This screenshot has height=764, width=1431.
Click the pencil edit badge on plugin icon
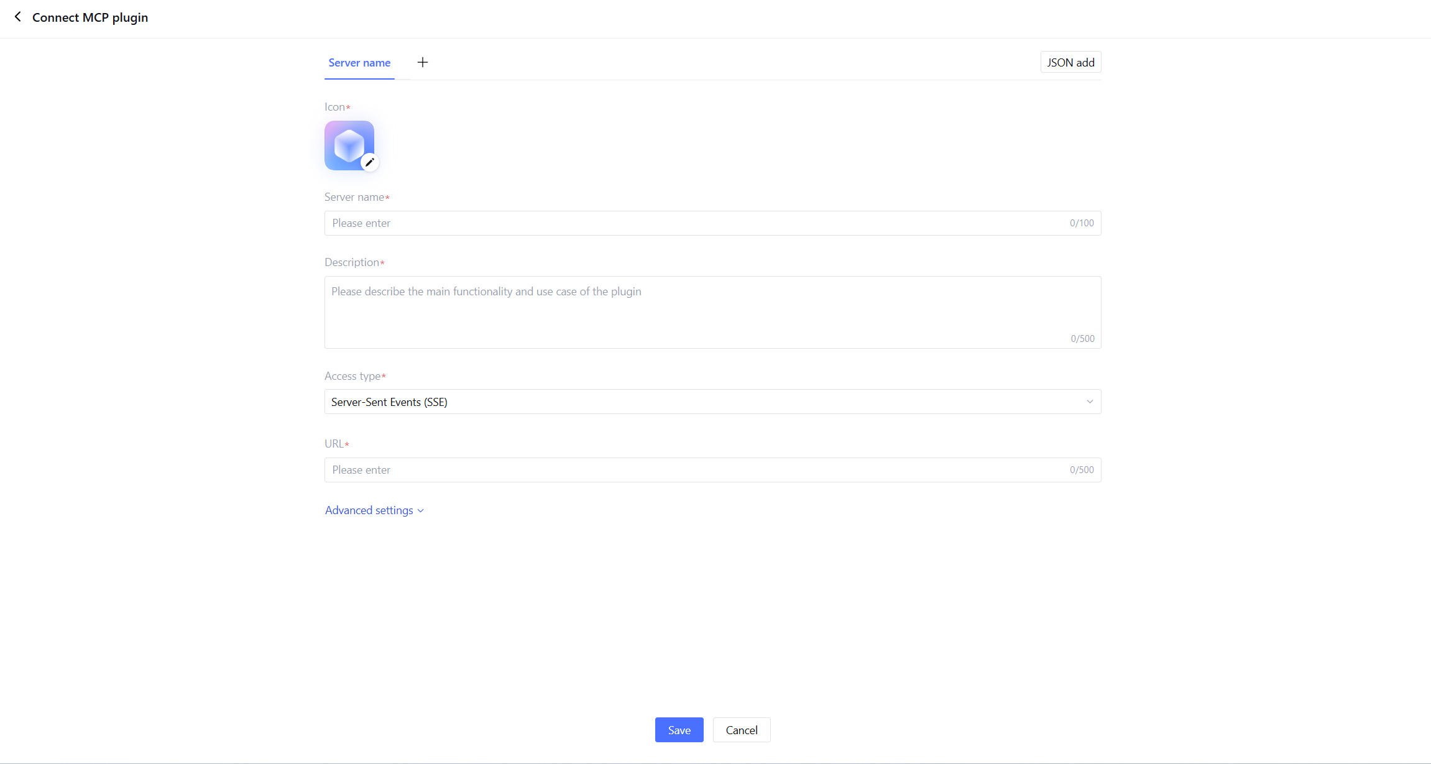369,162
